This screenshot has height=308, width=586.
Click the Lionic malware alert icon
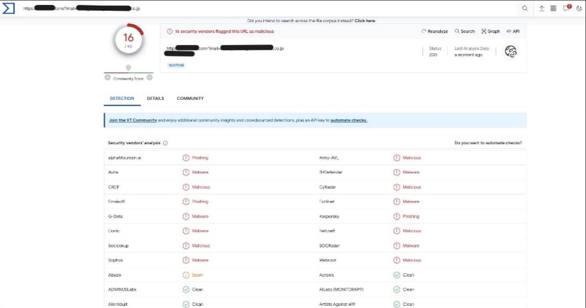[186, 231]
